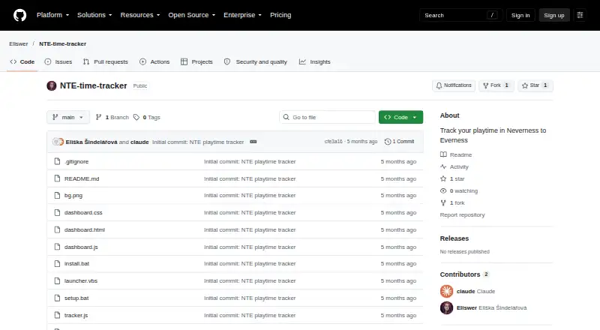
Task: Expand the Resources menu
Action: pyautogui.click(x=140, y=15)
